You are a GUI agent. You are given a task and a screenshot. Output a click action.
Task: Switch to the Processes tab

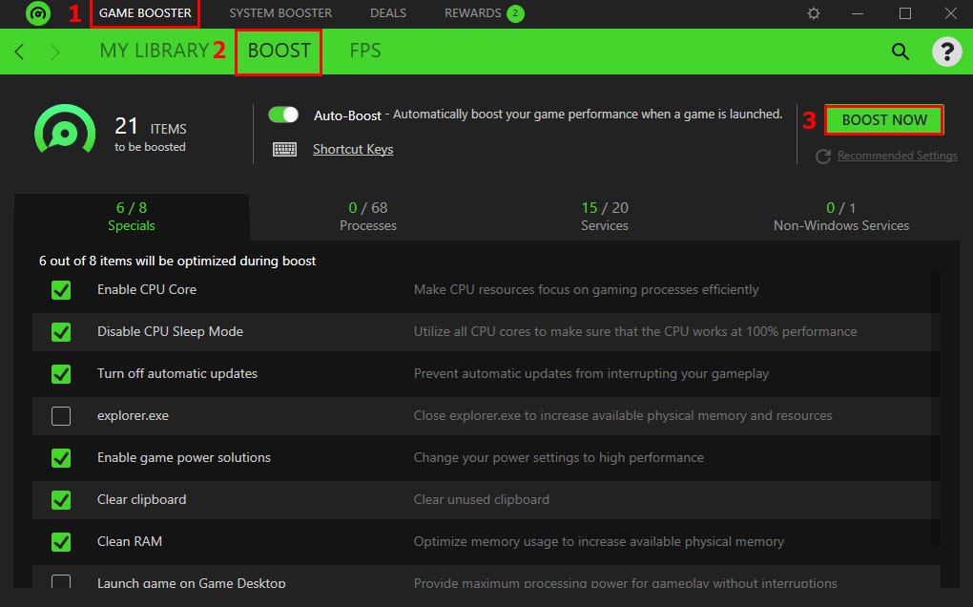(368, 217)
